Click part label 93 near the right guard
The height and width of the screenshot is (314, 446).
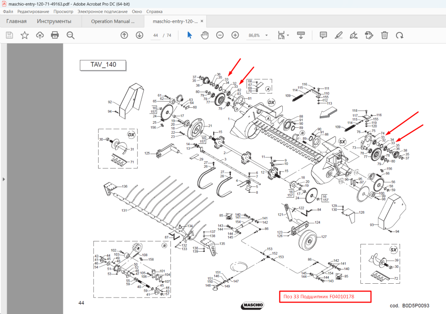372,225
